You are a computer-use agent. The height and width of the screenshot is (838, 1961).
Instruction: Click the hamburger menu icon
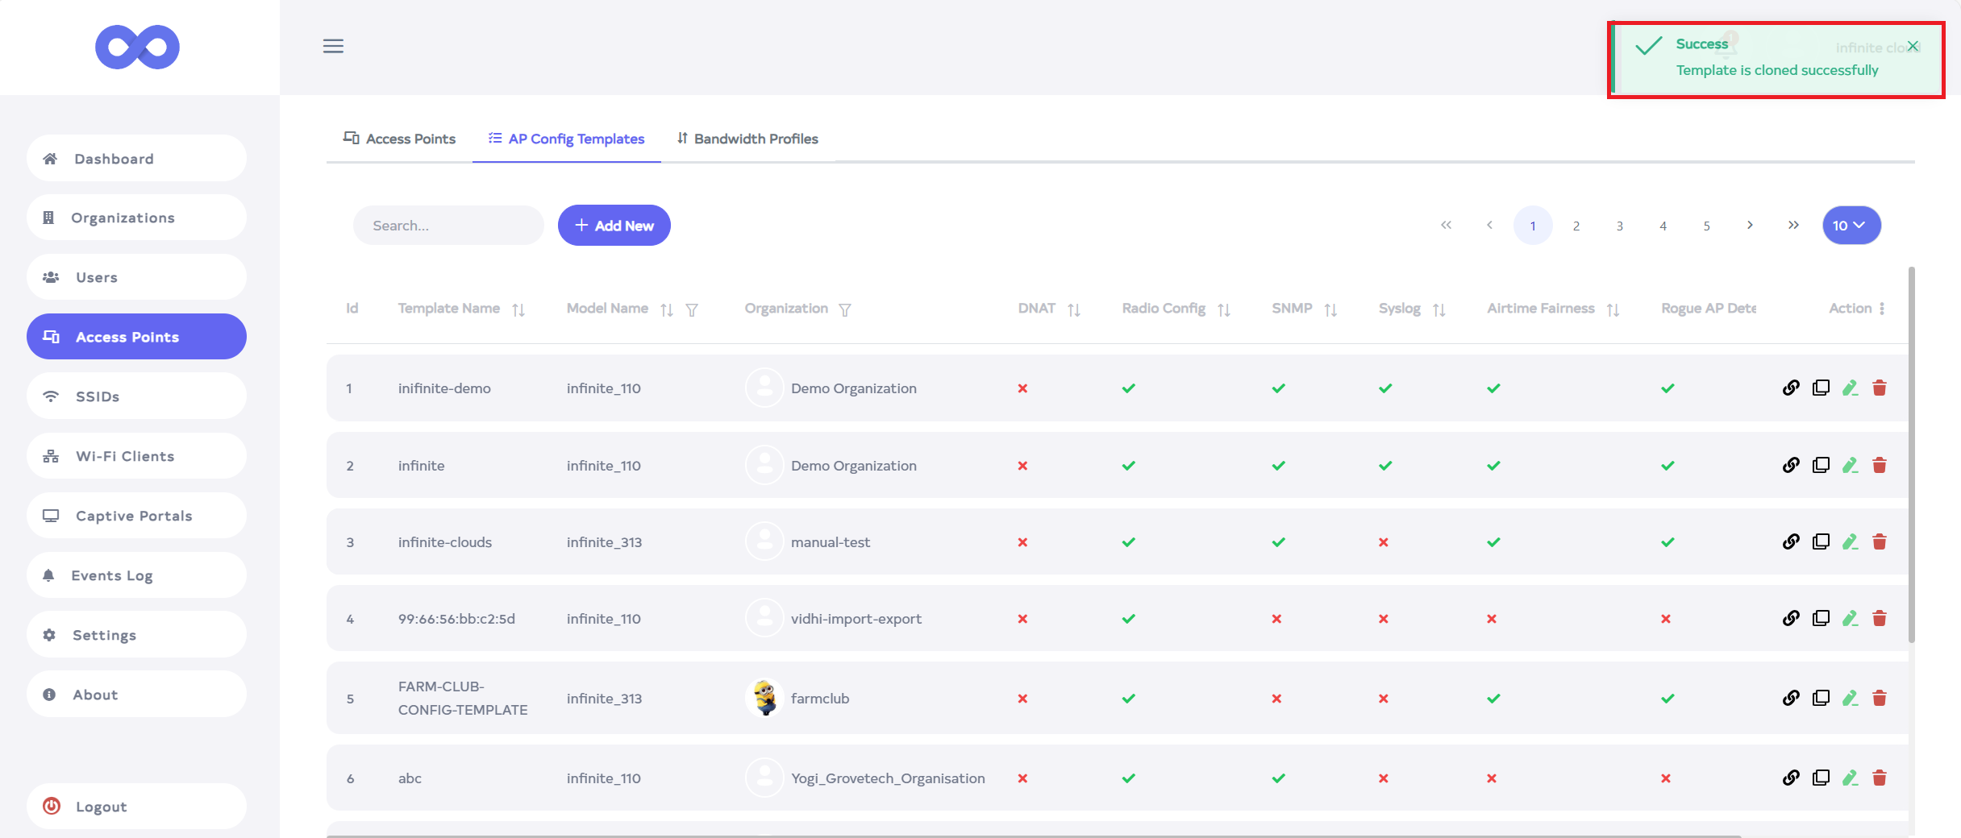(x=333, y=46)
